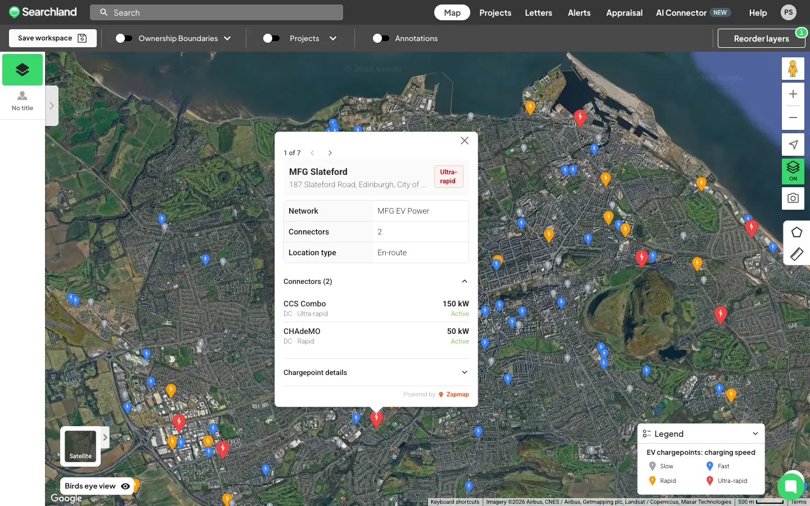Image resolution: width=810 pixels, height=506 pixels.
Task: Click the red ultra-rapid marker under the popup
Action: click(376, 419)
